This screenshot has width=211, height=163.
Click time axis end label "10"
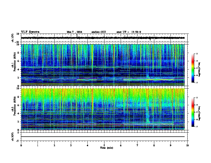[187, 145]
